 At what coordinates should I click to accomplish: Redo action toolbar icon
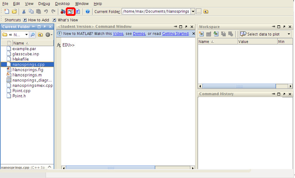[x=53, y=12]
